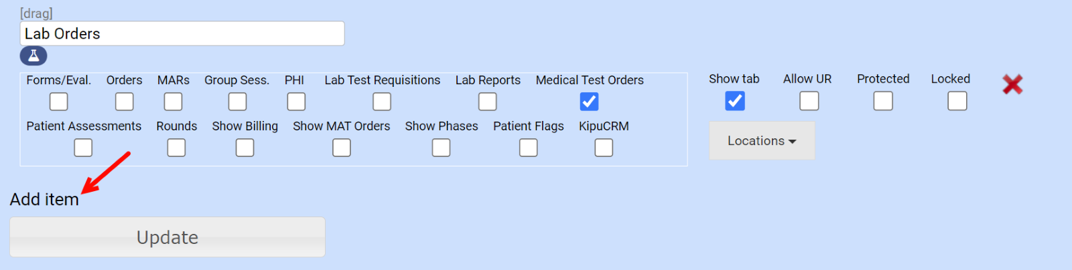Check the Lab Reports checkbox
1072x270 pixels.
click(x=488, y=102)
